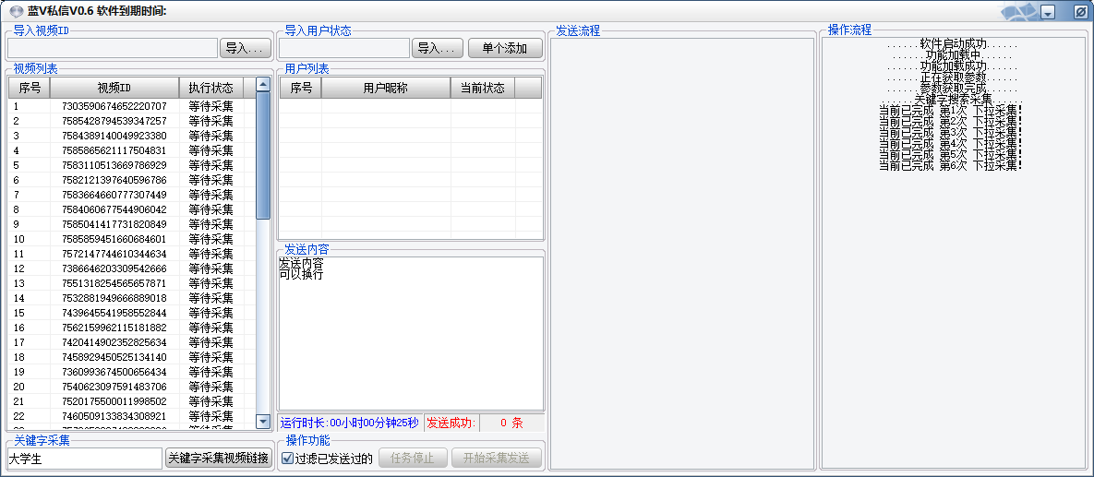Image resolution: width=1094 pixels, height=477 pixels.
Task: Select video ID 7585865621117504831
Action: point(114,150)
